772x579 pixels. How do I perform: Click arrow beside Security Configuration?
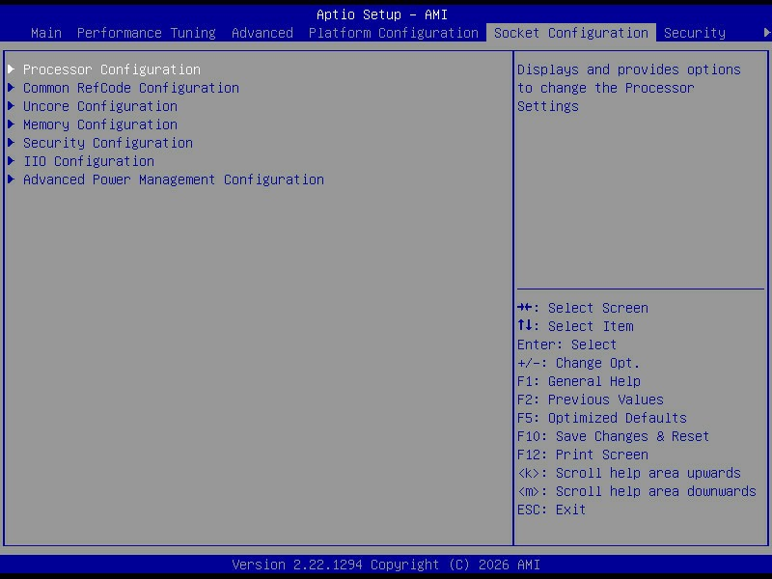[x=12, y=143]
